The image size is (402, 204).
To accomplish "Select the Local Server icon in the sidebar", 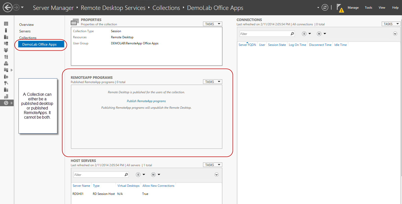I will click(6, 30).
